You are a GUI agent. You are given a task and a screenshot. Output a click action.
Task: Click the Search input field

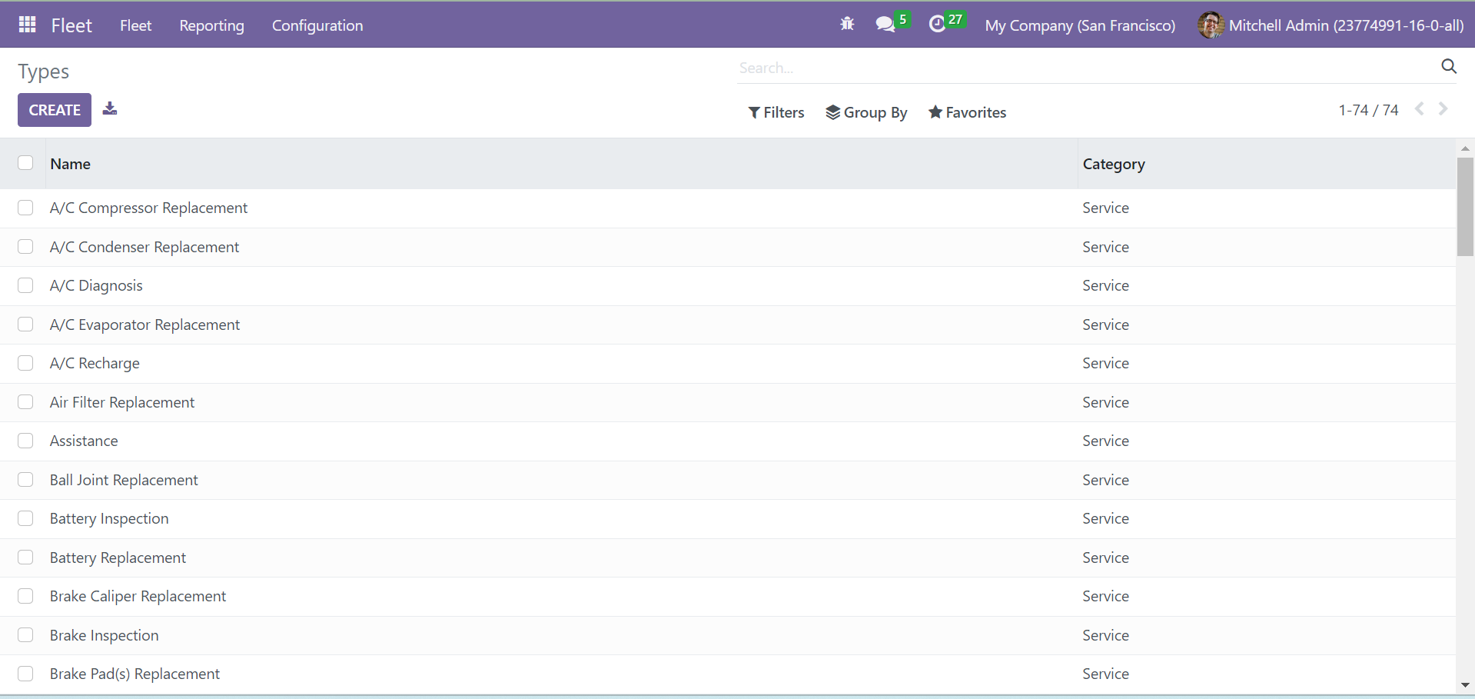(x=1084, y=68)
